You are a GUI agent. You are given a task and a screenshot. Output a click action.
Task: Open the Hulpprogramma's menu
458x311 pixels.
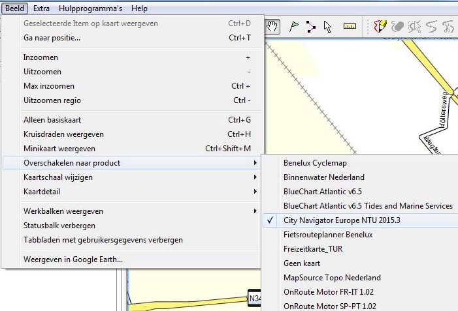click(x=90, y=8)
